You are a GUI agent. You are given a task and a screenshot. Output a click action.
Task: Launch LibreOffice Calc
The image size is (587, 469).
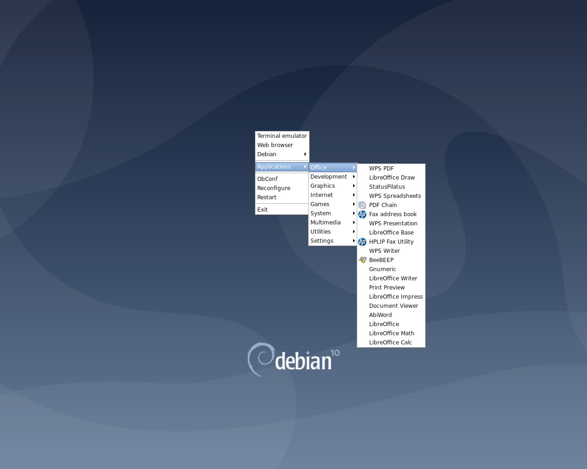pos(391,343)
